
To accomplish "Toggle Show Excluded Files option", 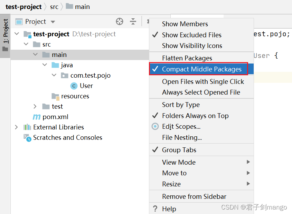I will click(191, 35).
